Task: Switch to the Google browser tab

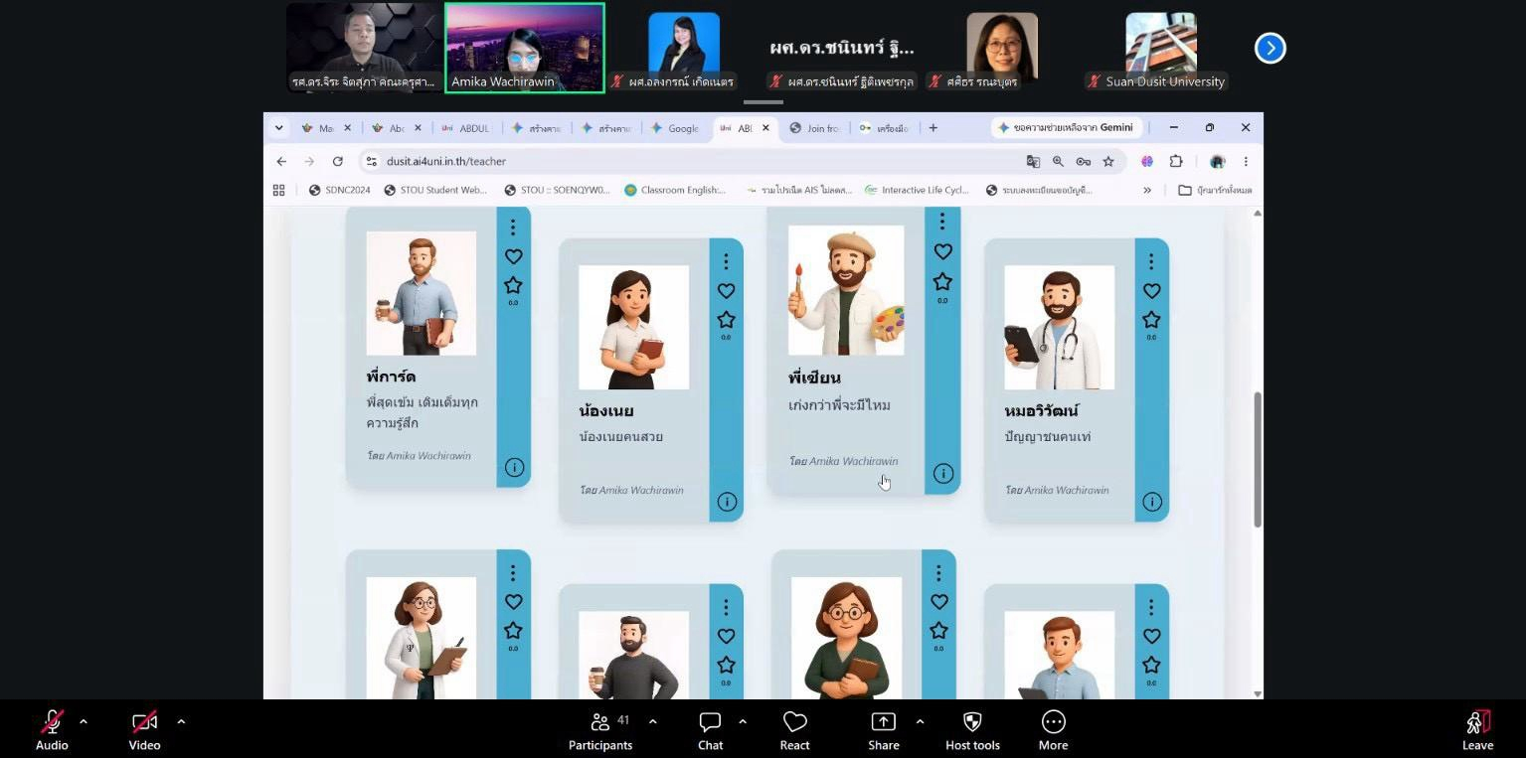Action: point(677,128)
